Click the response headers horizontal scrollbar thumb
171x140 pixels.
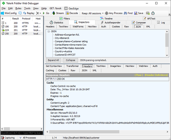pyautogui.click(x=84, y=132)
